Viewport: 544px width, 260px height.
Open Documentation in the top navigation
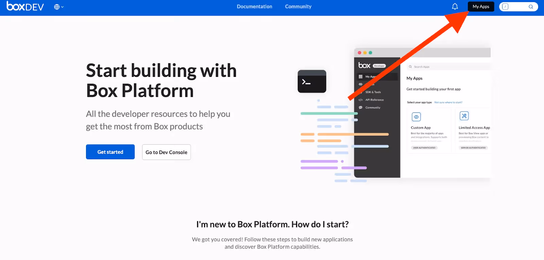(x=254, y=6)
